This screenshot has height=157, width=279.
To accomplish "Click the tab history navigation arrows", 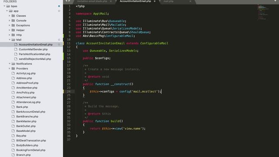I will tap(68, 1).
